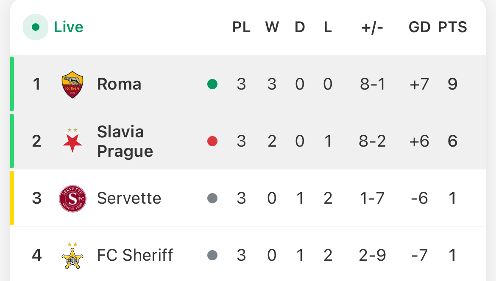The height and width of the screenshot is (281, 496).
Task: Click the PL column header
Action: (x=241, y=27)
